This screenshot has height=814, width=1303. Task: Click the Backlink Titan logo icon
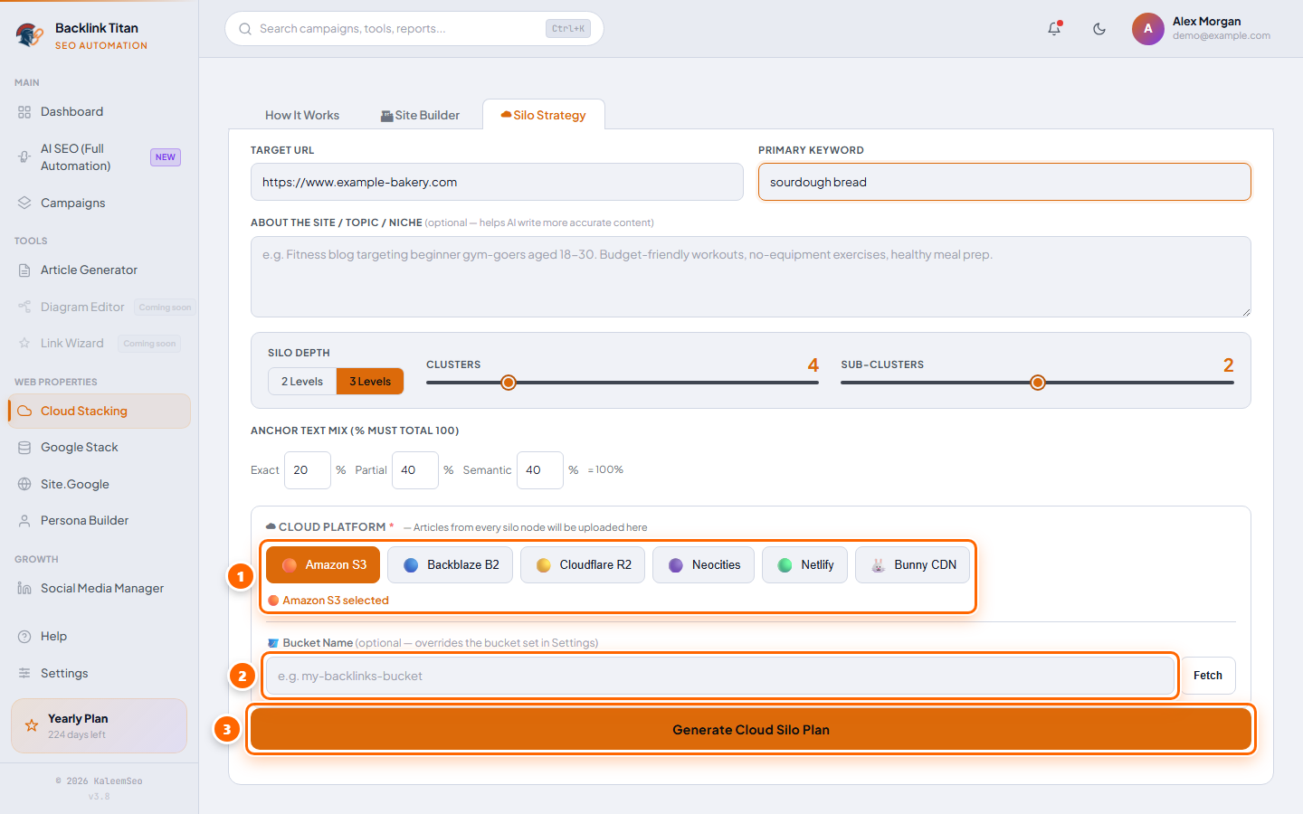30,35
